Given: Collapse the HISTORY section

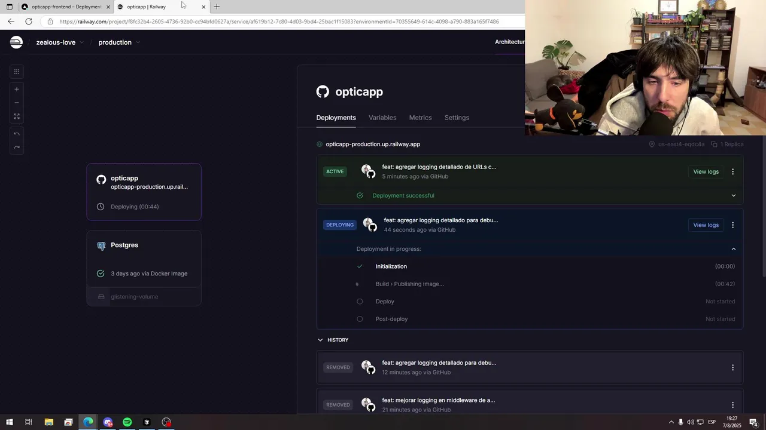Looking at the screenshot, I should pyautogui.click(x=333, y=340).
